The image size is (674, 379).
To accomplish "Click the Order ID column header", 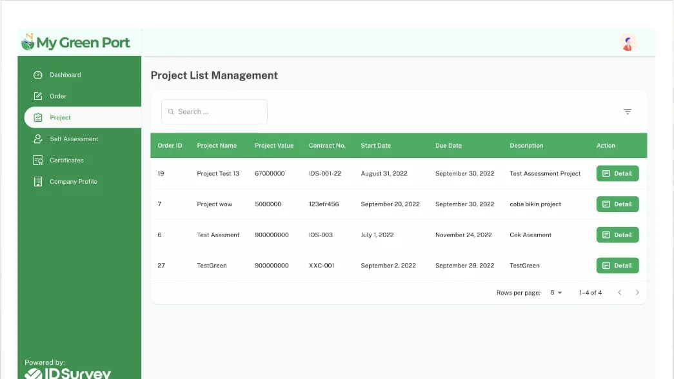I will (x=170, y=146).
